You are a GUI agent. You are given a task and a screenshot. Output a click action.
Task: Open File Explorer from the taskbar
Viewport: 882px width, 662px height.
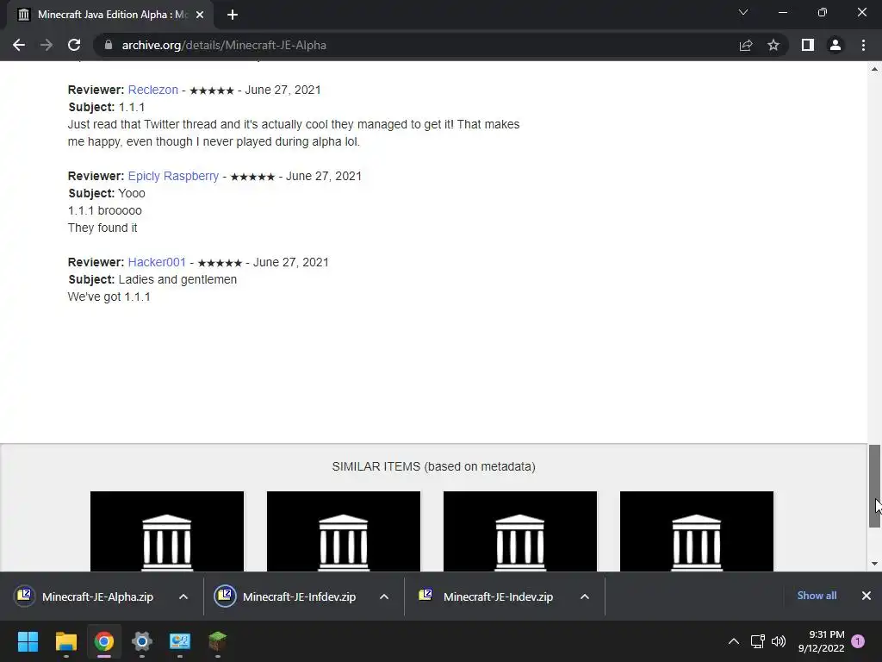(x=65, y=641)
